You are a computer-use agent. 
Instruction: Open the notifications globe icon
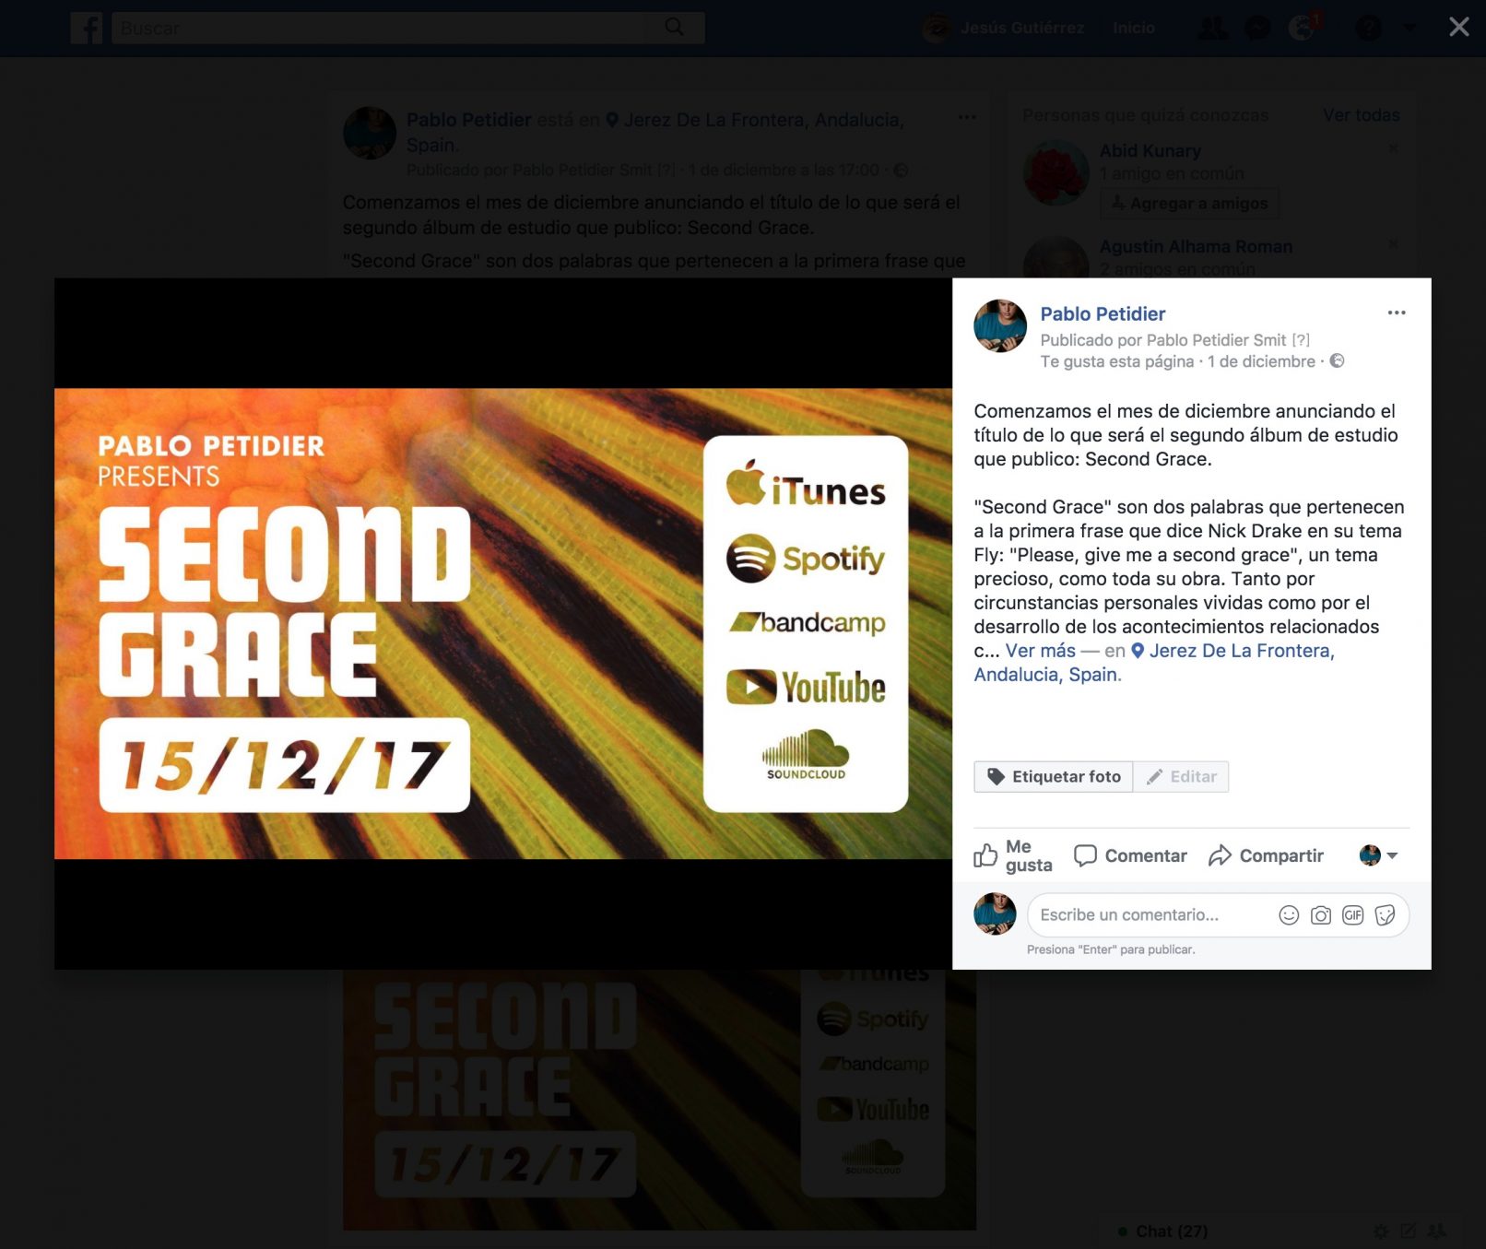[1303, 28]
